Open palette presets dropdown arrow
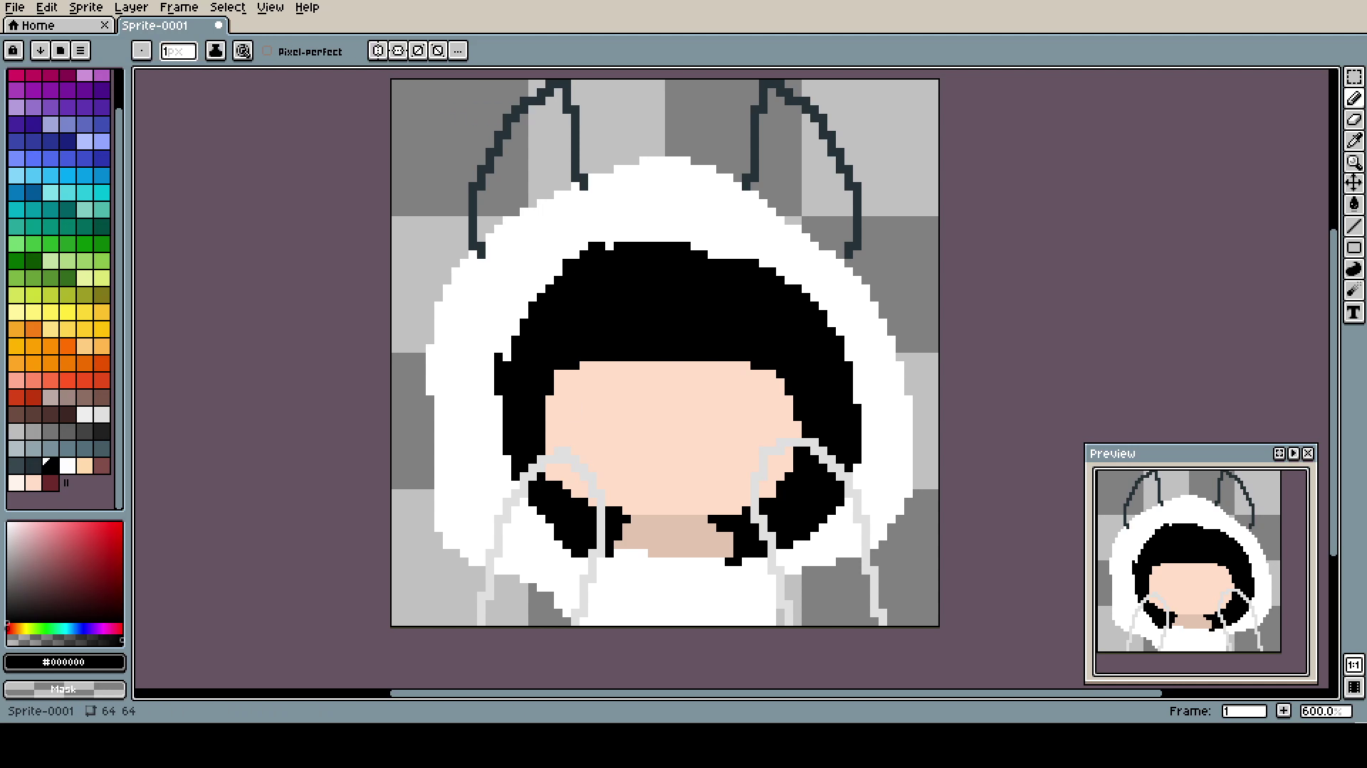 (41, 50)
